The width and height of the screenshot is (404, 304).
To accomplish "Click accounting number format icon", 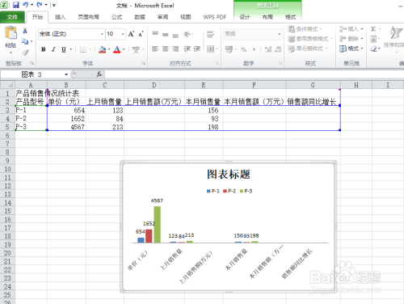I will (229, 49).
